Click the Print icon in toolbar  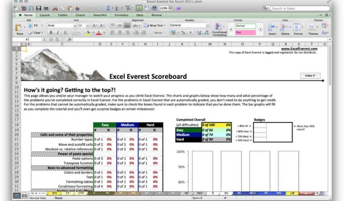click(x=46, y=8)
